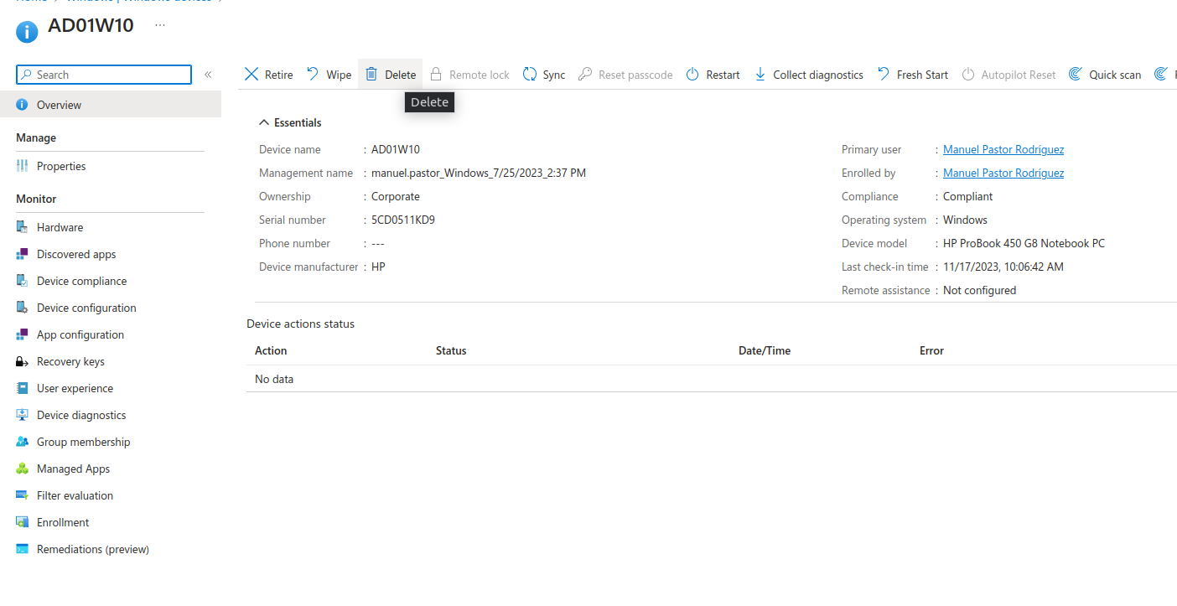Click the Restart power icon
Screen dimensions: 1177x606
[692, 75]
